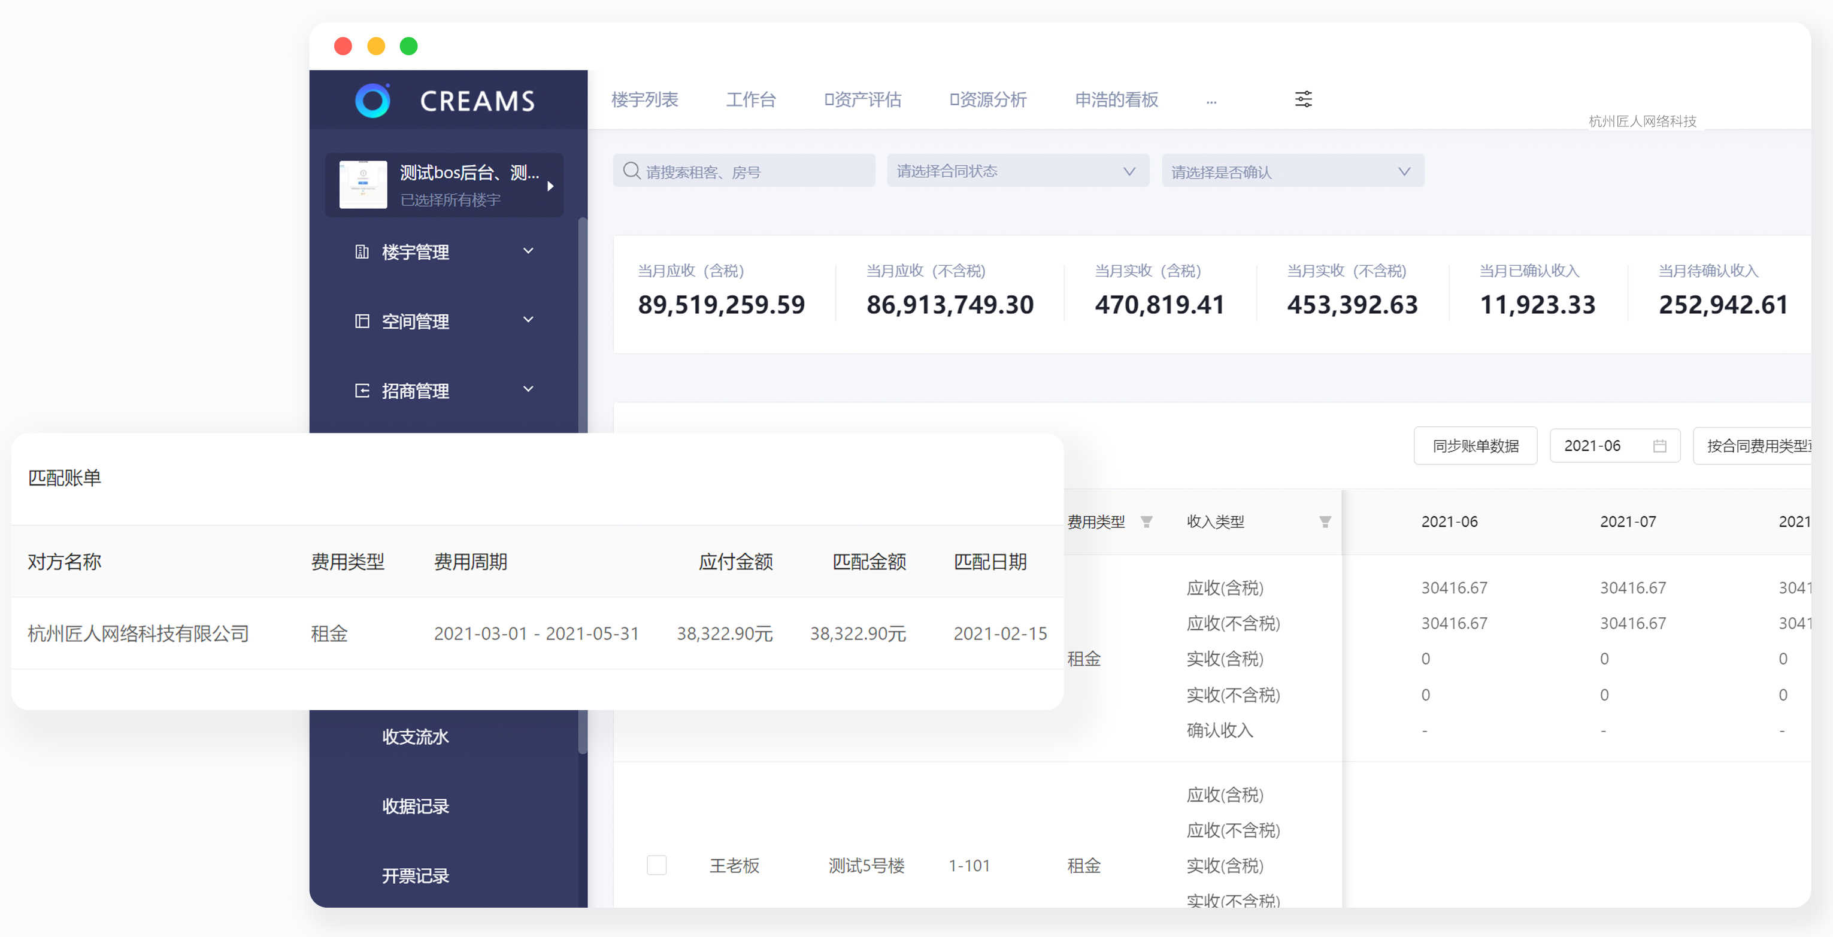Open 申浩的看板 tab
The width and height of the screenshot is (1833, 937).
click(x=1116, y=99)
